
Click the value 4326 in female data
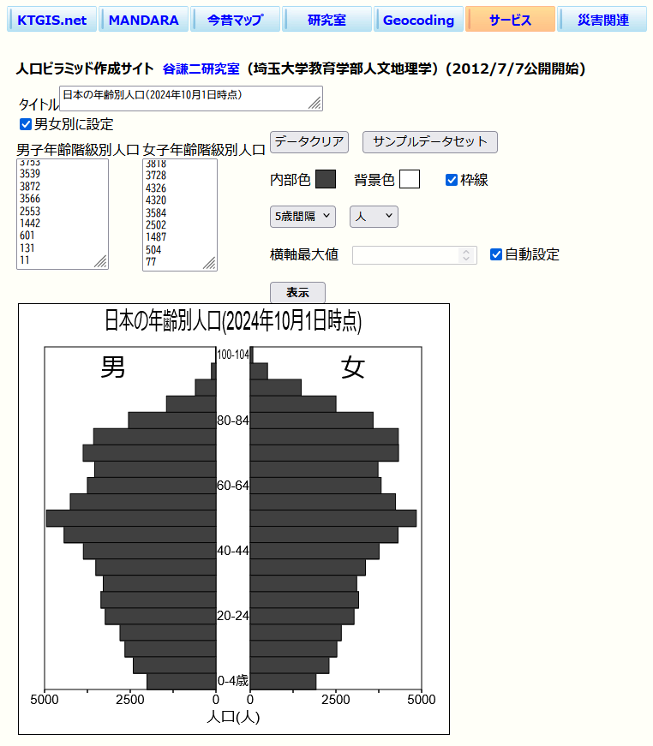click(x=156, y=188)
